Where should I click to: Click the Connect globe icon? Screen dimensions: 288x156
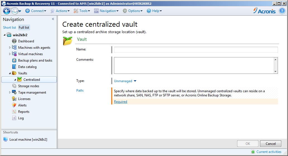coord(28,11)
